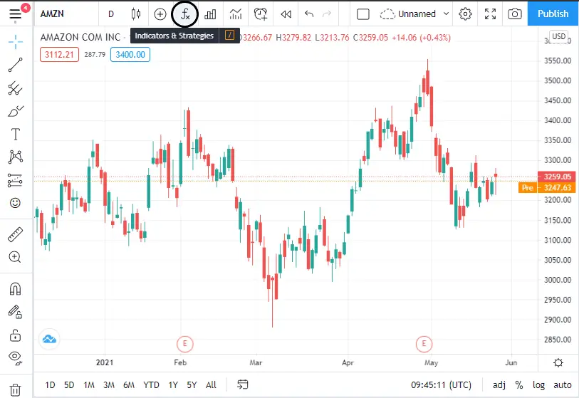Open indicator templates icon
579x398 pixels.
click(236, 14)
